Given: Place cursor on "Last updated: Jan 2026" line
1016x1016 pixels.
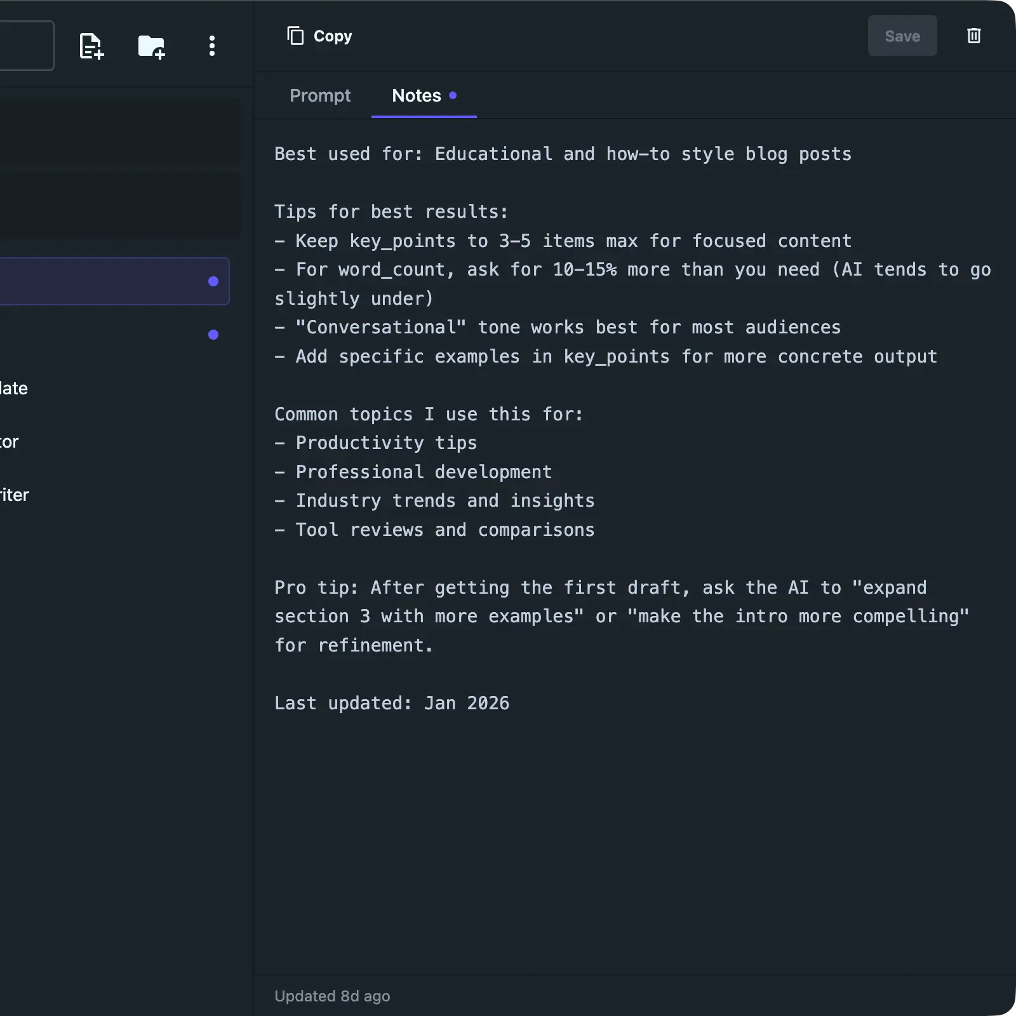Looking at the screenshot, I should point(391,703).
